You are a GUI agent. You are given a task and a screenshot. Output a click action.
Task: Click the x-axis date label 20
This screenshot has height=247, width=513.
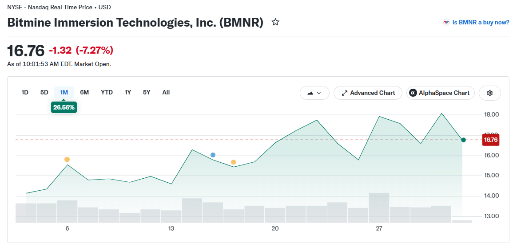coord(275,229)
